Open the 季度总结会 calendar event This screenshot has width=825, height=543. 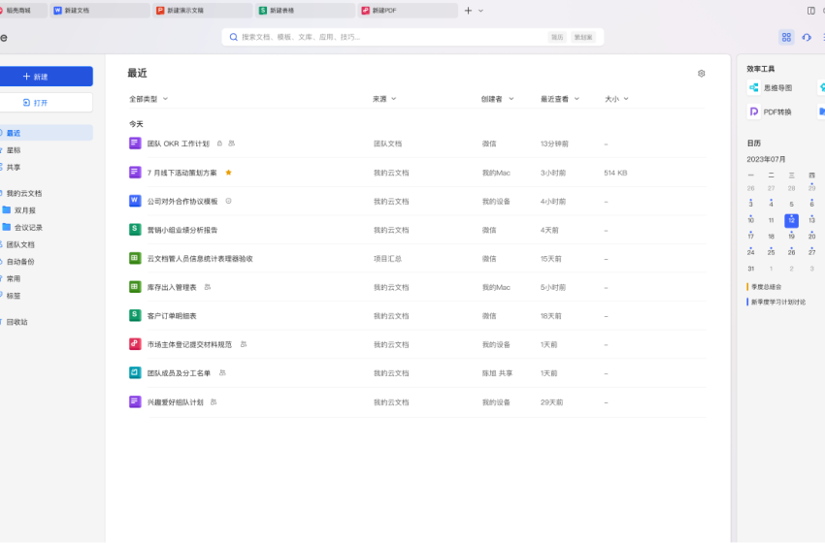click(767, 287)
